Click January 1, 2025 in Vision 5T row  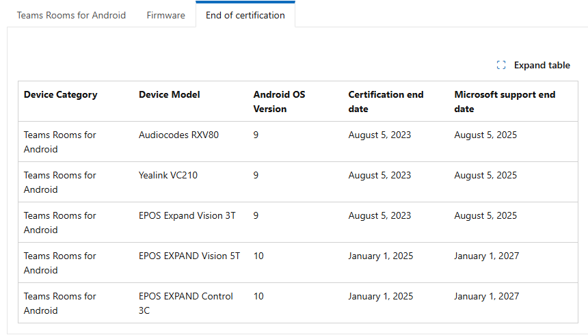(x=381, y=256)
